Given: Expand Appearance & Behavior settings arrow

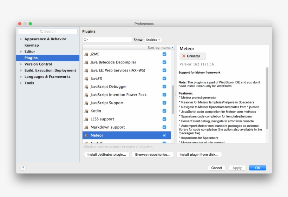Looking at the screenshot, I should click(21, 39).
